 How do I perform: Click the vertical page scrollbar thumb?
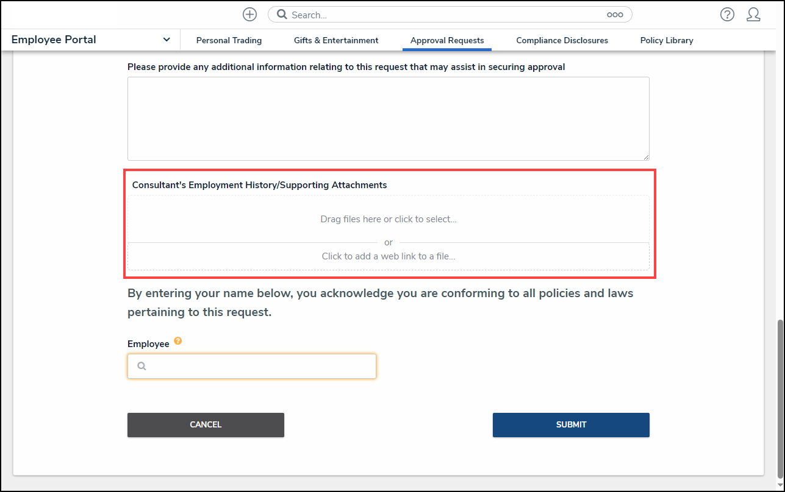tap(780, 398)
